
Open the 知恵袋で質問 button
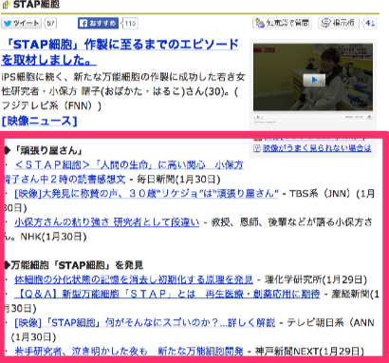point(282,23)
